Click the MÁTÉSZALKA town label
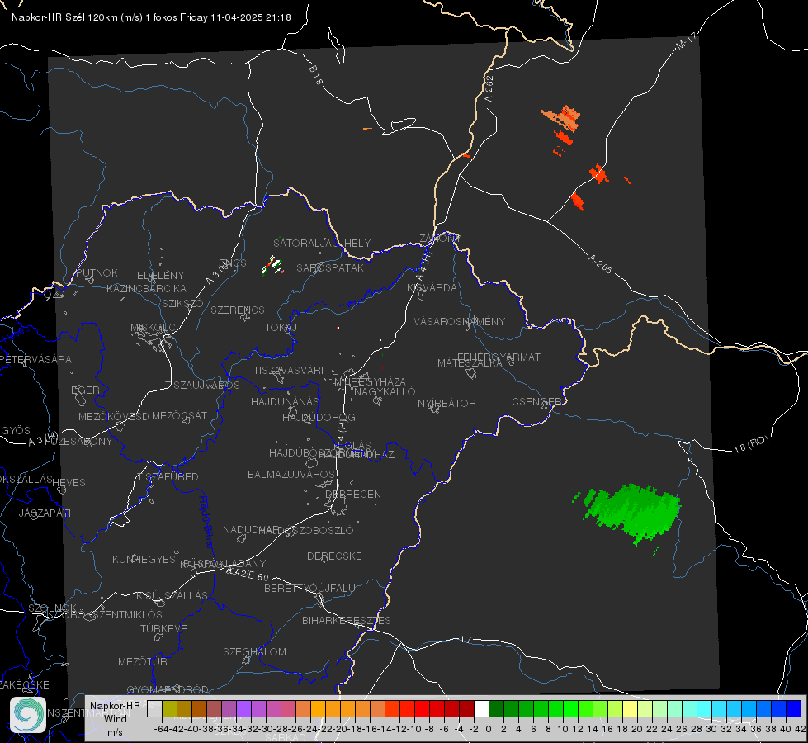808x743 pixels. 470,363
